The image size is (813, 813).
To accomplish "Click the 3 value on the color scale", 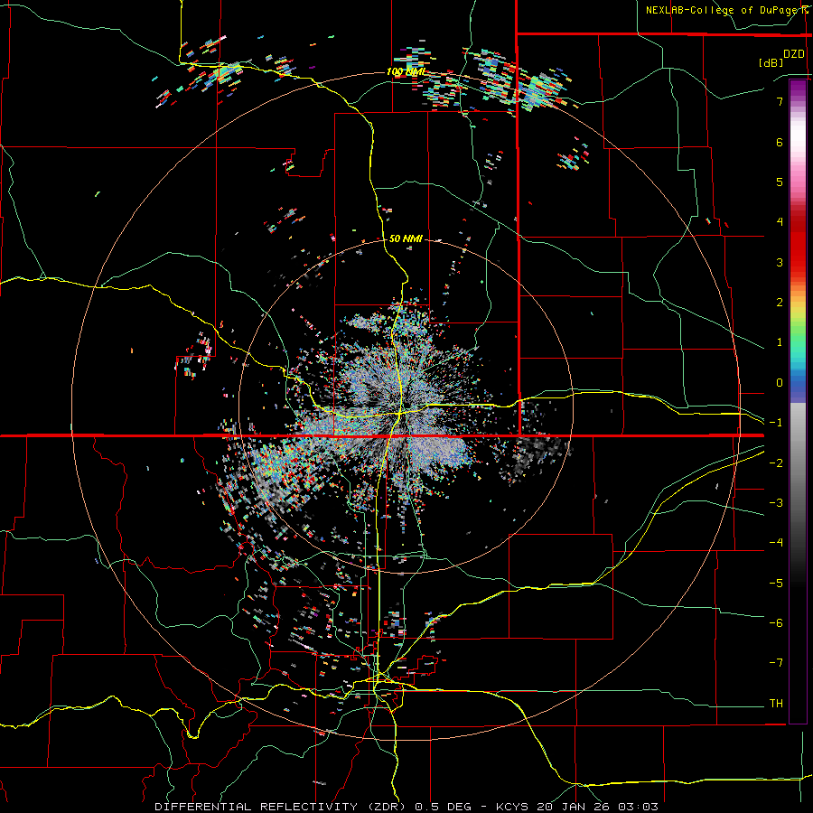I will coord(780,262).
